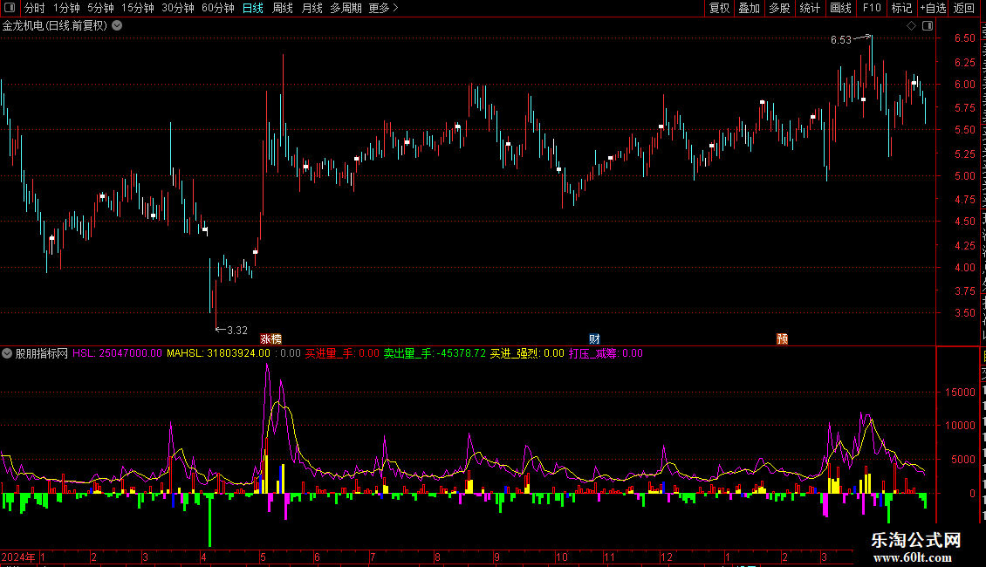
Task: Click the 返回 back button
Action: pos(963,8)
